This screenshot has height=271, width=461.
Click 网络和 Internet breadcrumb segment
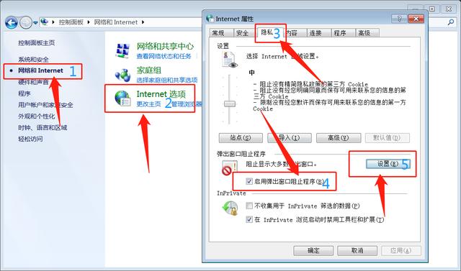tap(116, 22)
